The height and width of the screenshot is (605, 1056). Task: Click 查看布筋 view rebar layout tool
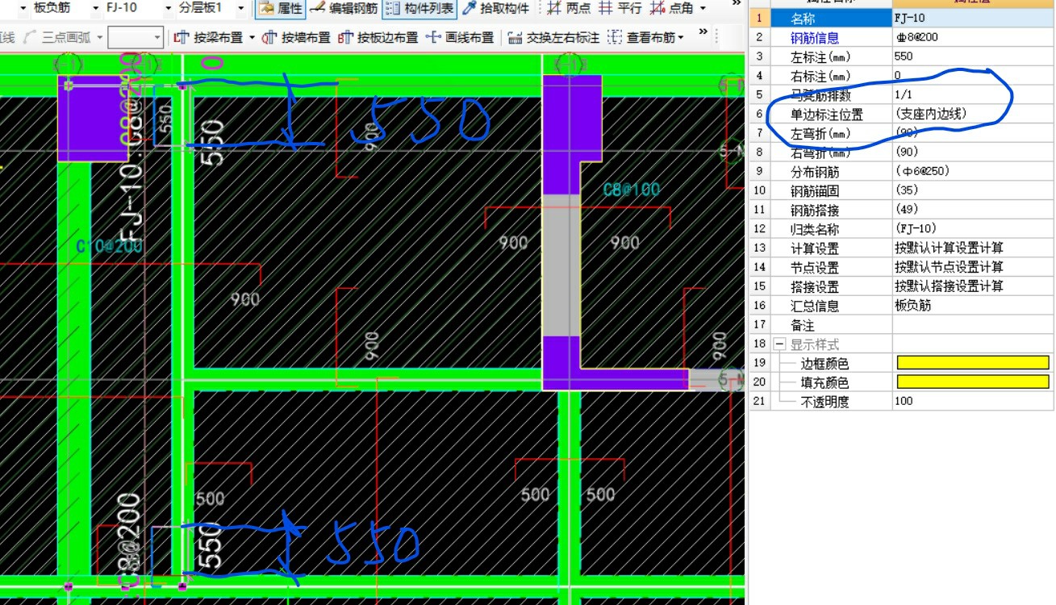click(642, 37)
